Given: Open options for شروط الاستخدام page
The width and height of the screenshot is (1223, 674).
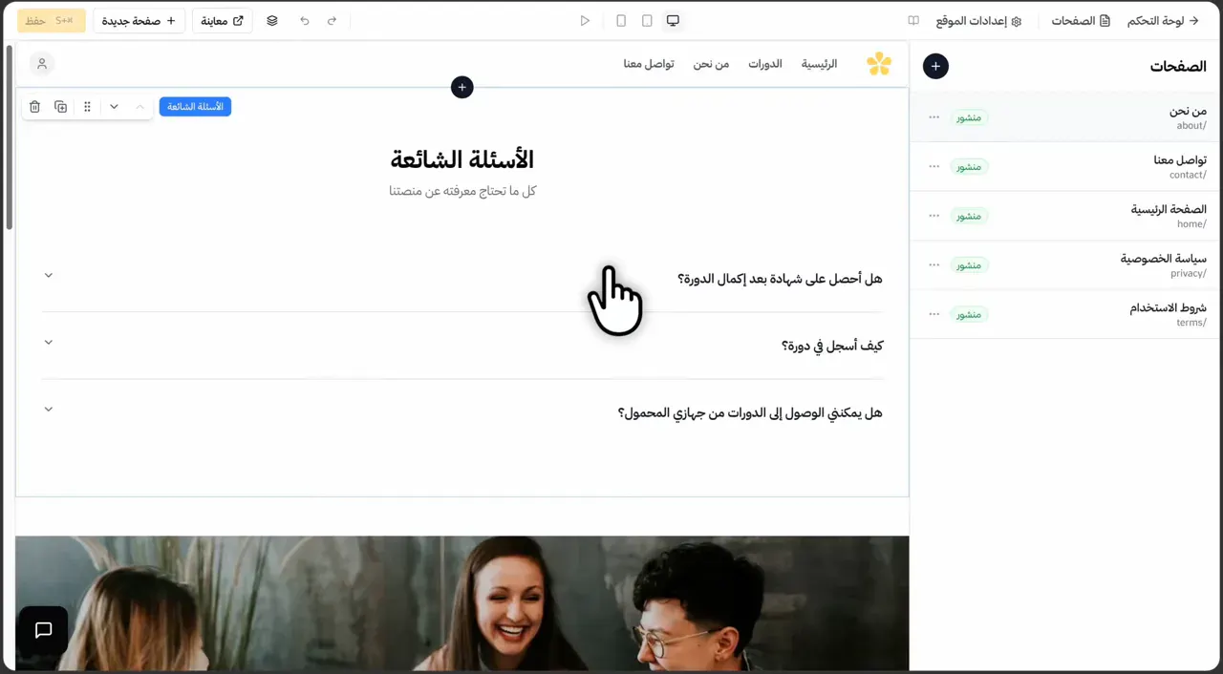Looking at the screenshot, I should click(x=934, y=314).
